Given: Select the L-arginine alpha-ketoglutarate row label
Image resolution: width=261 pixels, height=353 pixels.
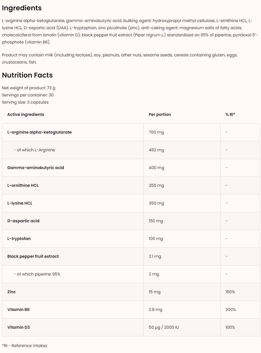Looking at the screenshot, I should [39, 132].
